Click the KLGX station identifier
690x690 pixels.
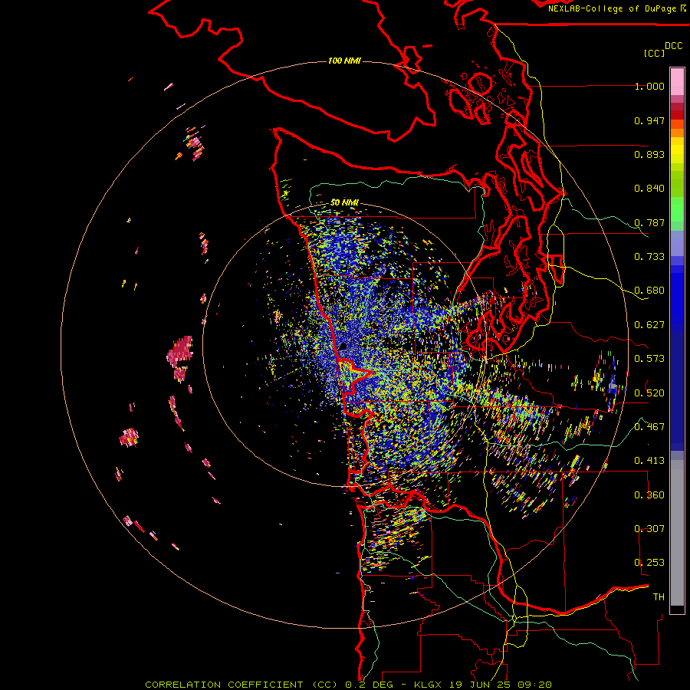pyautogui.click(x=427, y=685)
